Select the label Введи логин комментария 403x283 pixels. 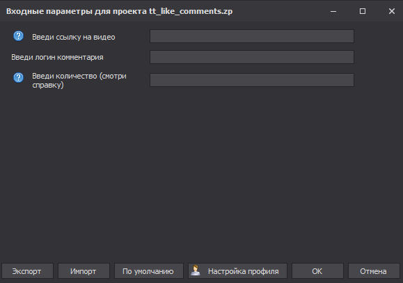pyautogui.click(x=57, y=57)
